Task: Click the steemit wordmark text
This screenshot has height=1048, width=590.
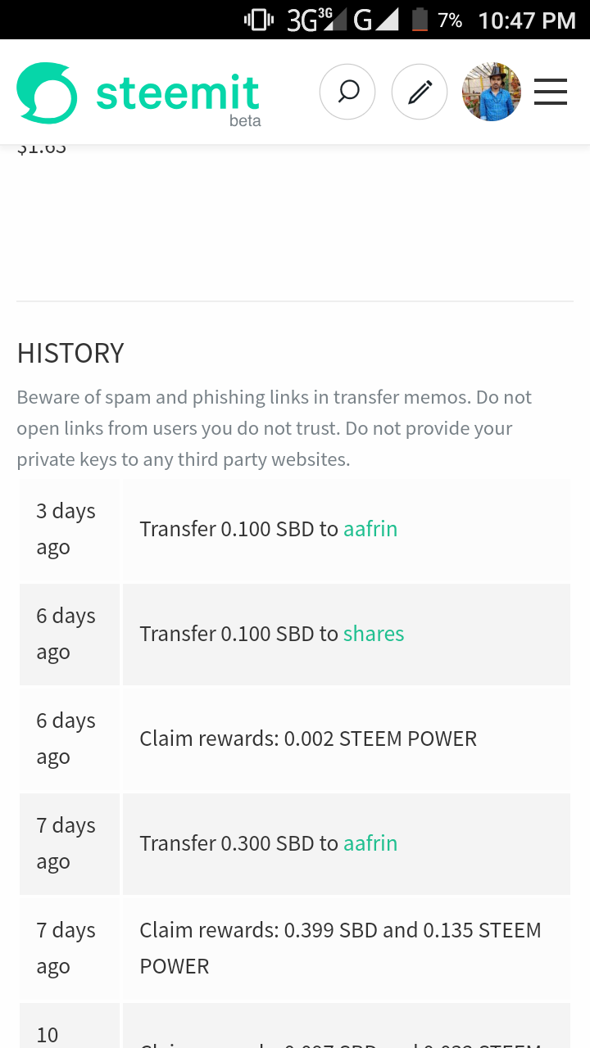Action: coord(178,93)
